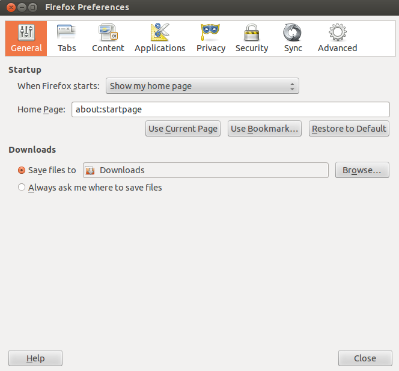
Task: Minimize the Firefox Preferences window
Action: click(x=22, y=7)
